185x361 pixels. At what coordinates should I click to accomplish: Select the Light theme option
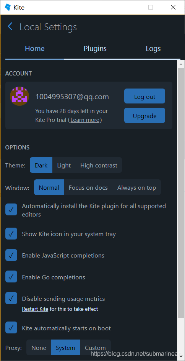(64, 165)
